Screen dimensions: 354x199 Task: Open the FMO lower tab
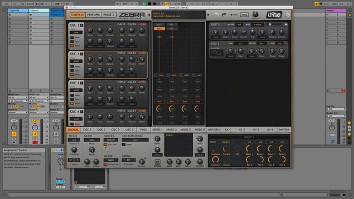[x=143, y=130]
